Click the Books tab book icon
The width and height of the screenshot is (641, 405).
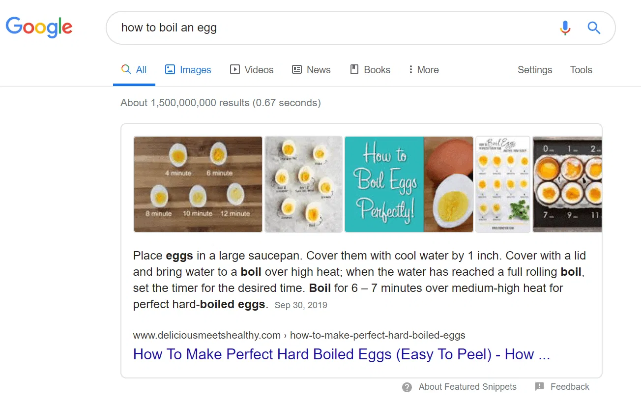[x=354, y=70]
